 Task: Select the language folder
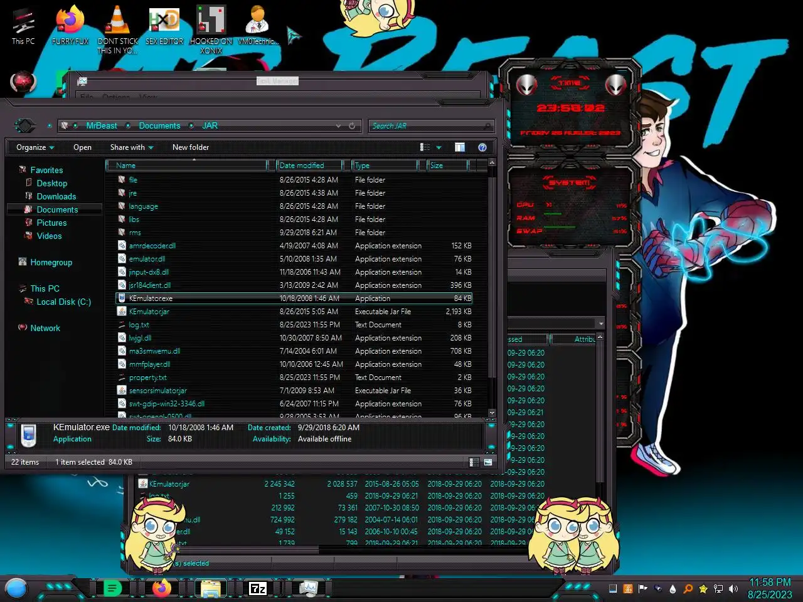143,206
